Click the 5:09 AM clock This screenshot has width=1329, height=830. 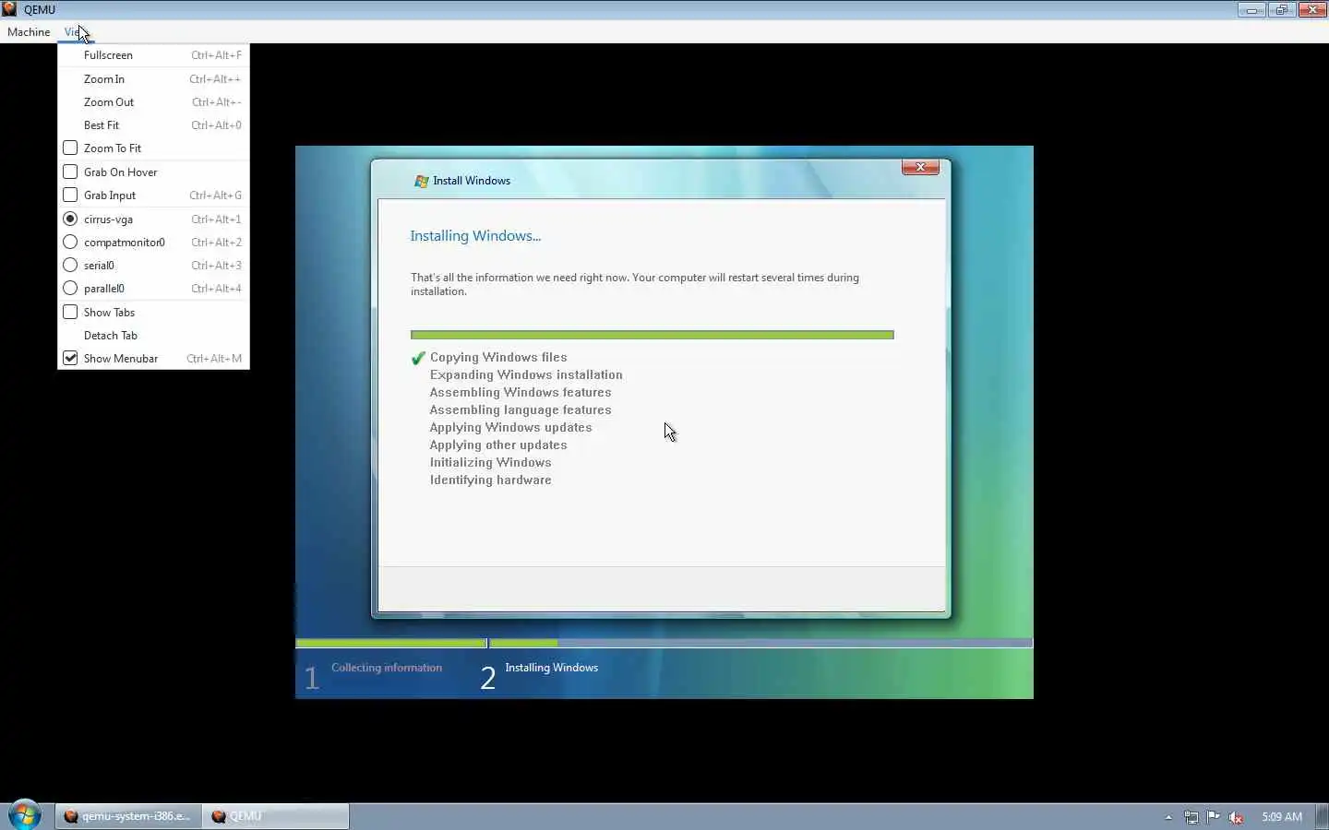tap(1282, 817)
